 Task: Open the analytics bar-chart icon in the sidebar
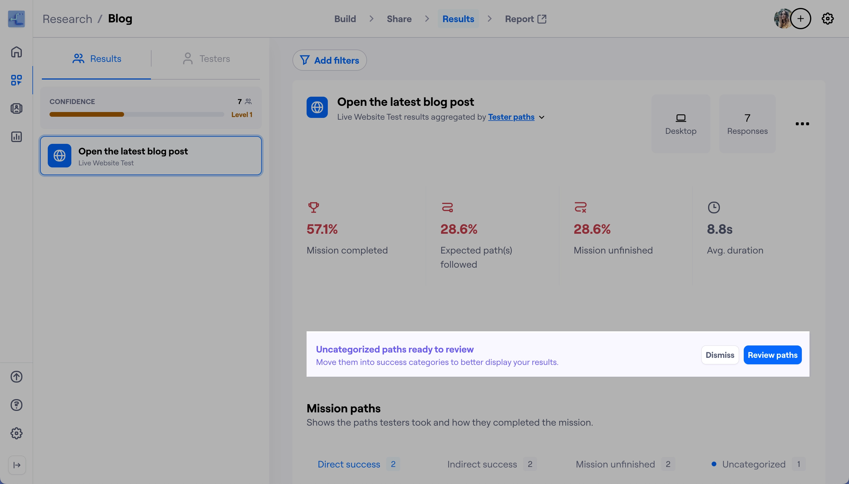(x=16, y=137)
